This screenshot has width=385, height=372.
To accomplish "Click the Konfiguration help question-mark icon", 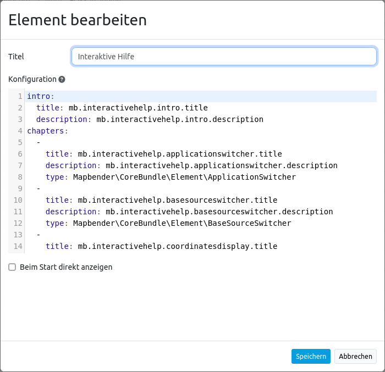I will [x=62, y=79].
